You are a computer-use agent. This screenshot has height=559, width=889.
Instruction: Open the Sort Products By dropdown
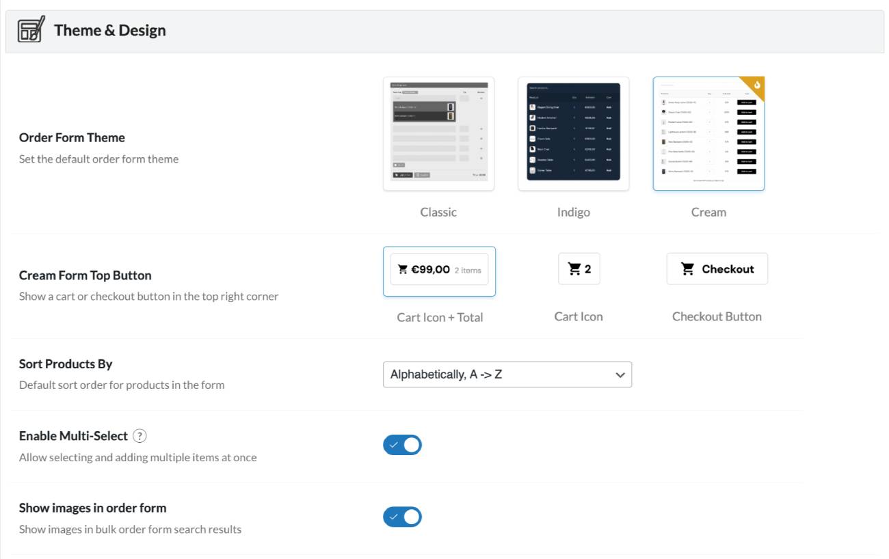tap(507, 374)
